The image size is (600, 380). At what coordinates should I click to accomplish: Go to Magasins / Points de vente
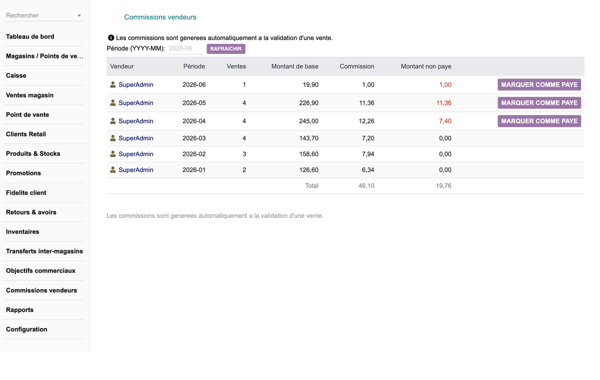(44, 56)
